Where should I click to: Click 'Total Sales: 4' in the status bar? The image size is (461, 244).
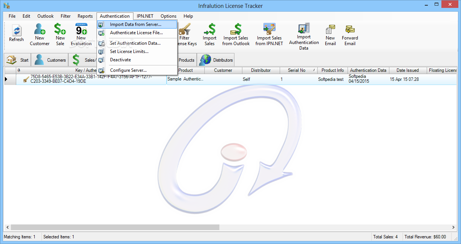click(385, 237)
